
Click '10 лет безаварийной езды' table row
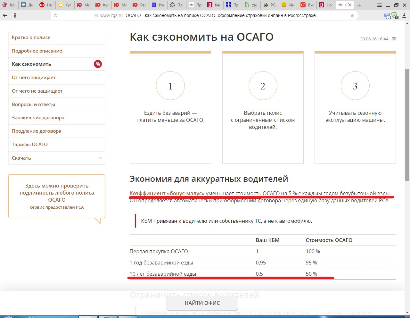coord(263,274)
